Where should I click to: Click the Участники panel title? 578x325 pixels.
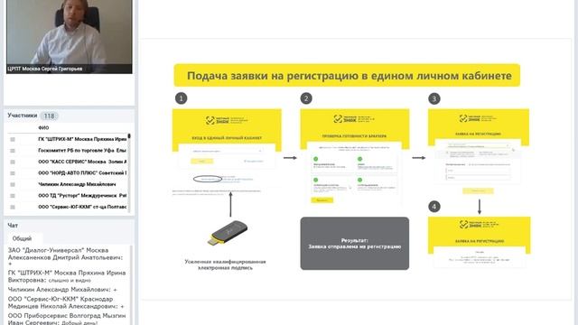click(23, 116)
